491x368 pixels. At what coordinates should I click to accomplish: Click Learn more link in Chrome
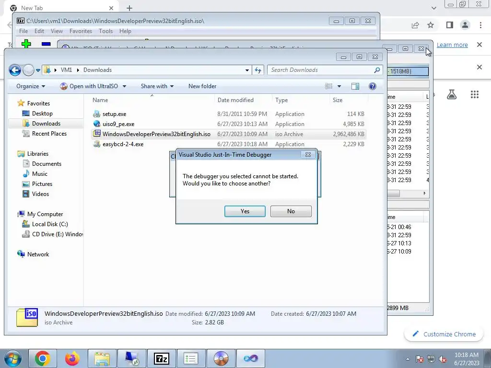click(x=452, y=45)
